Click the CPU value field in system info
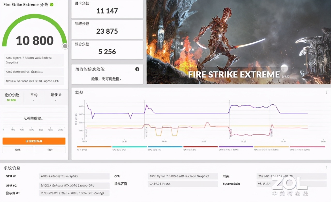Image resolution: width=331 pixels, height=202 pixels. [183, 176]
